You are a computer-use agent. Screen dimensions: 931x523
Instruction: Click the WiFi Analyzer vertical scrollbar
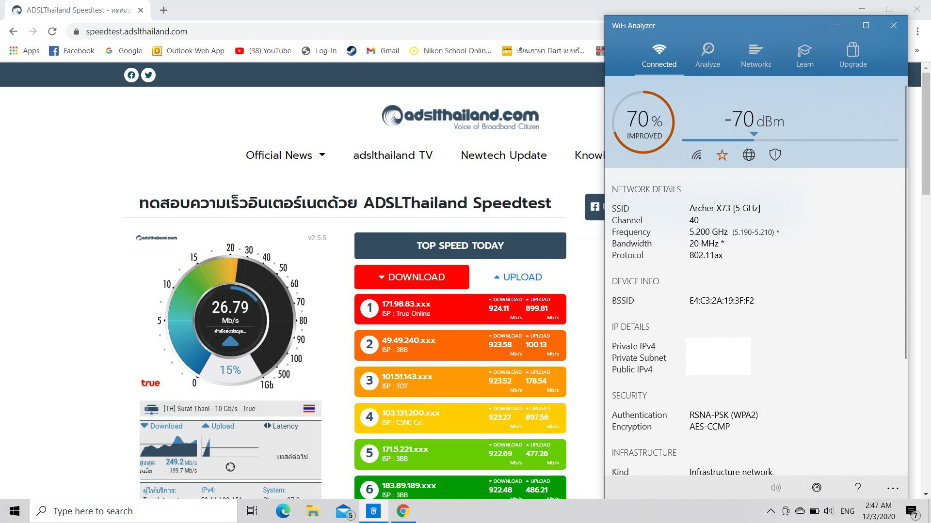[906, 223]
